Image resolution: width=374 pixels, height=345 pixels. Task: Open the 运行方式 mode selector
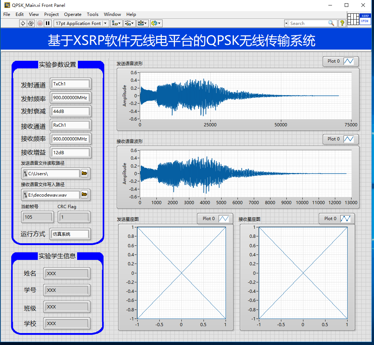[x=71, y=234]
